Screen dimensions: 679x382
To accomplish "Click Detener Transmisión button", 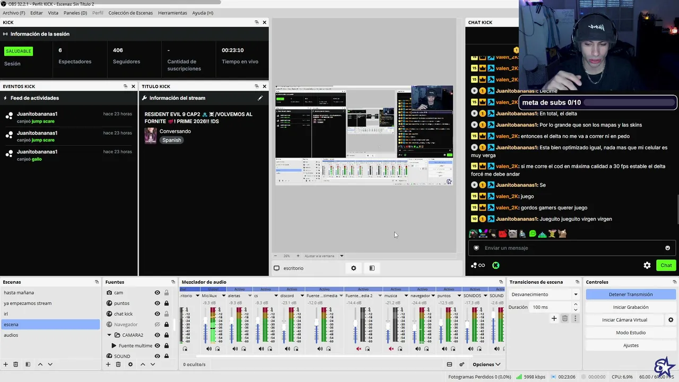I will 631,294.
